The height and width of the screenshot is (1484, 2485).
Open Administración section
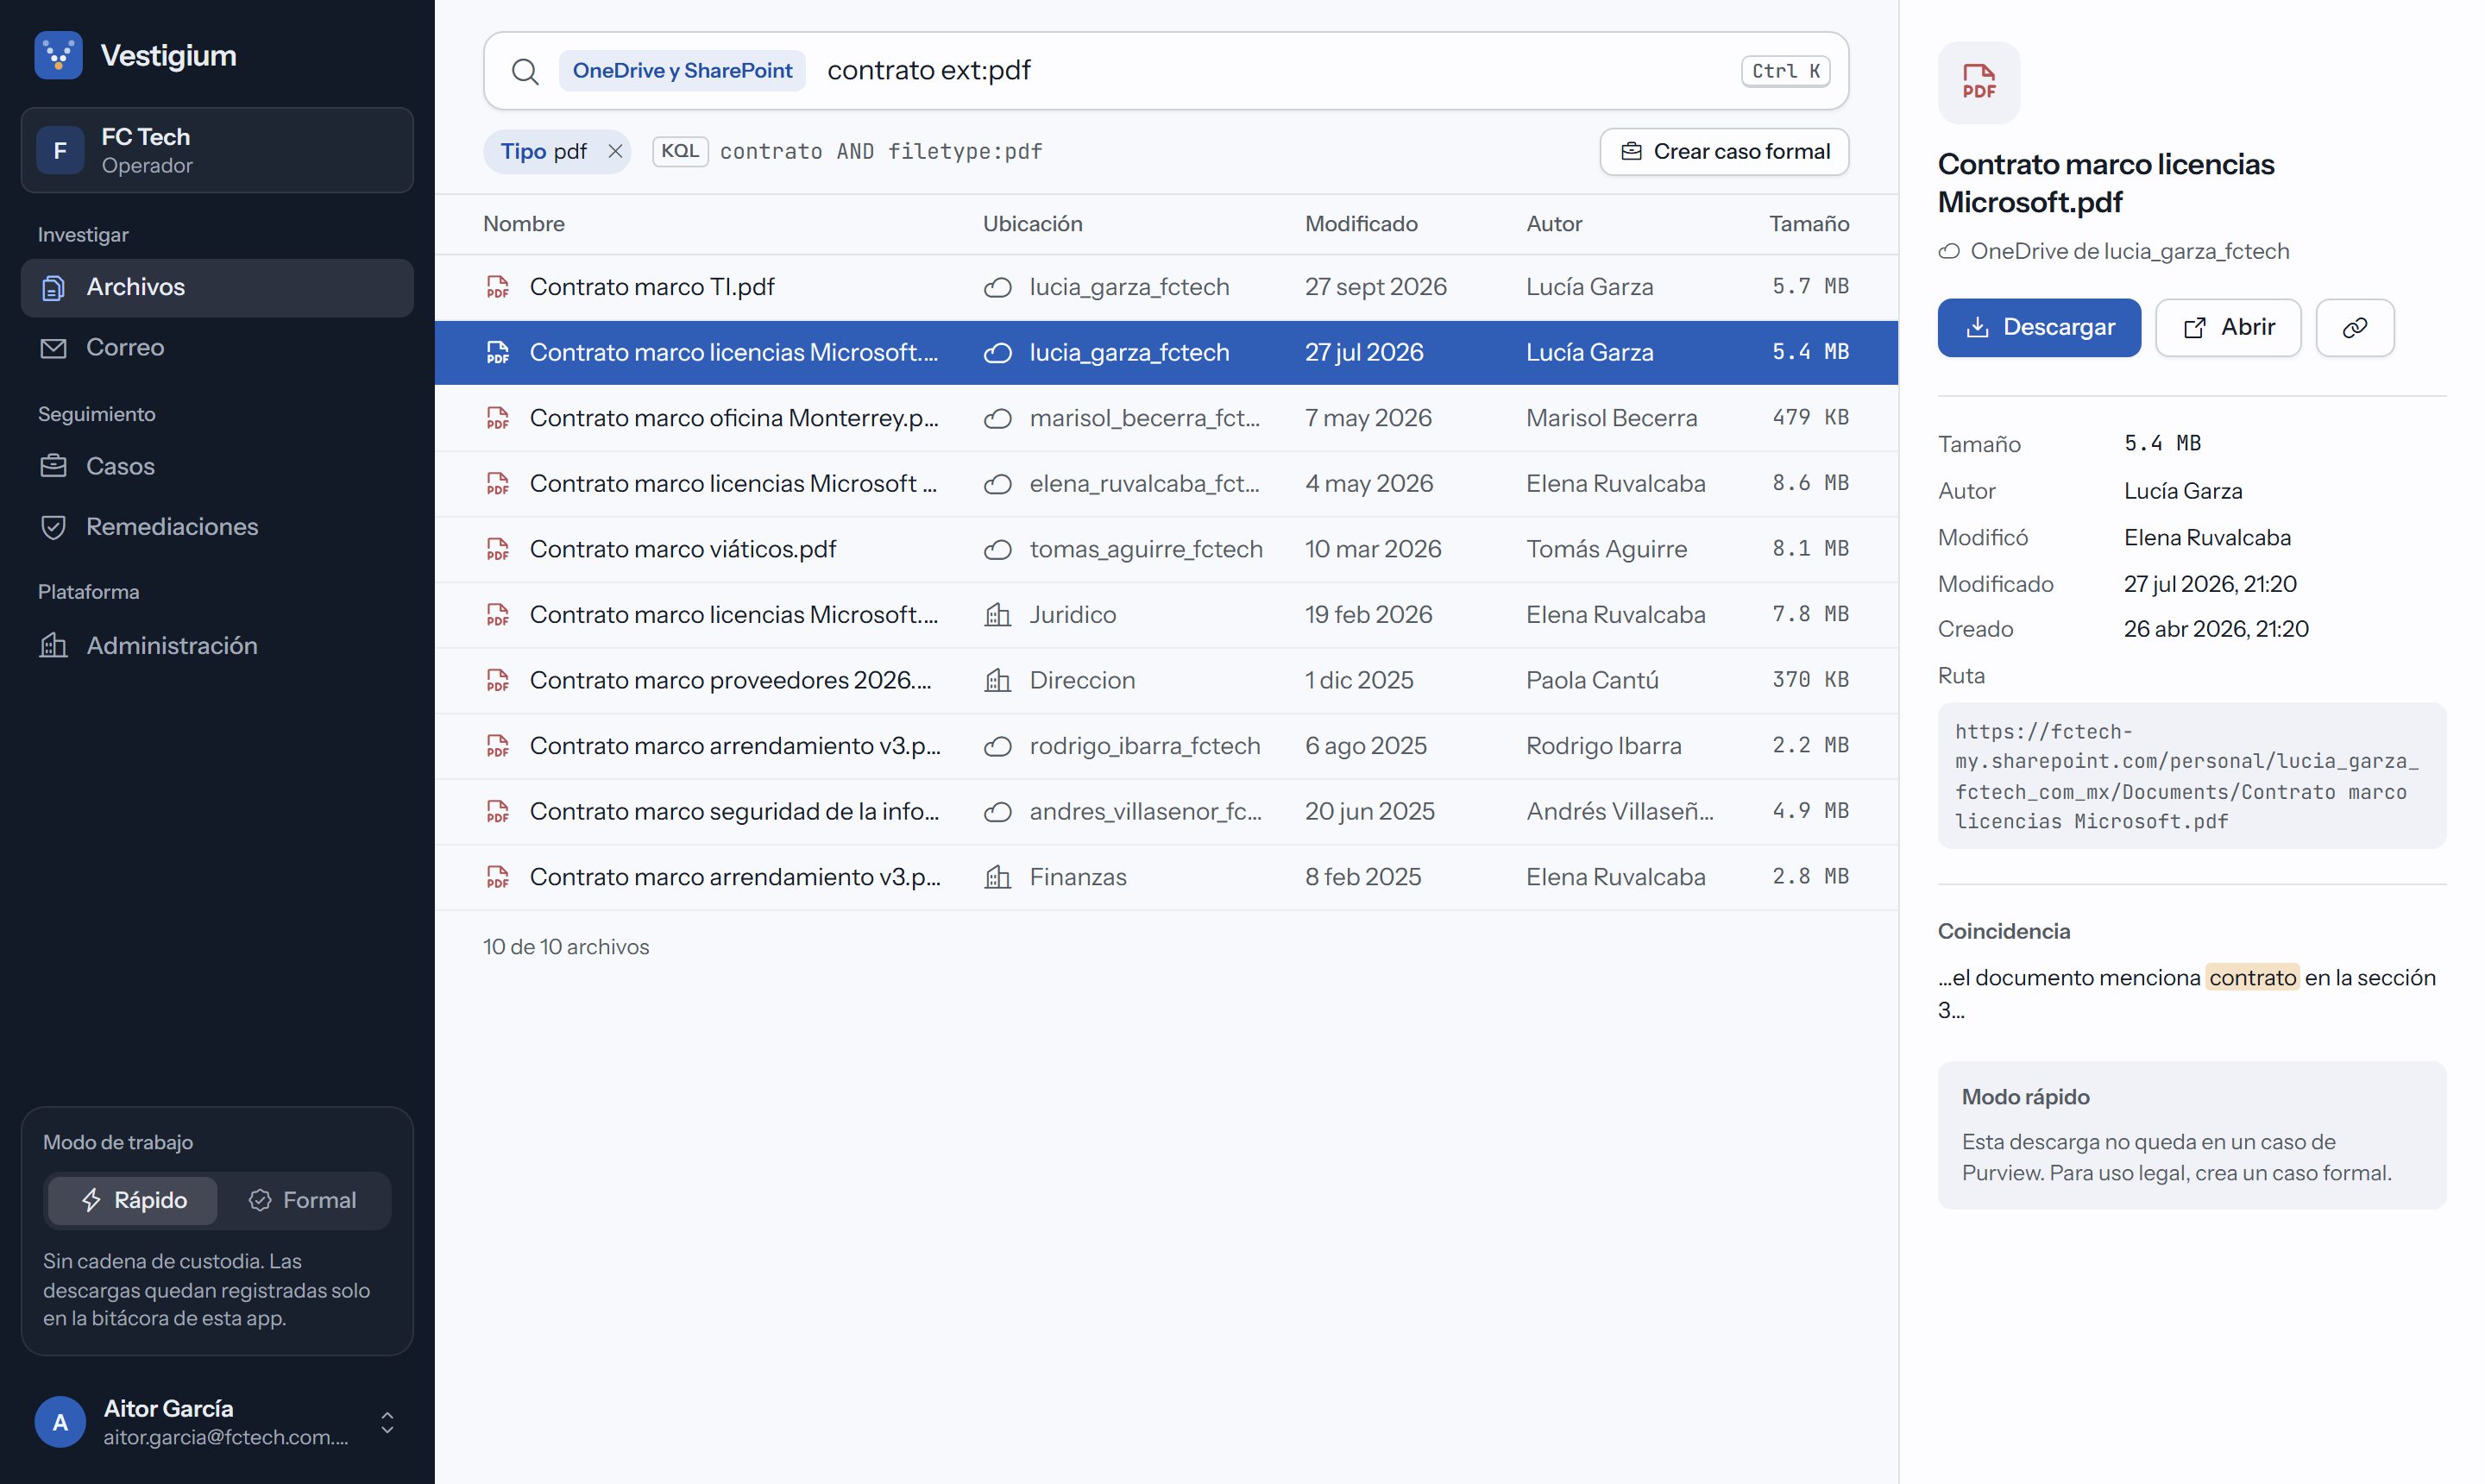[x=217, y=645]
